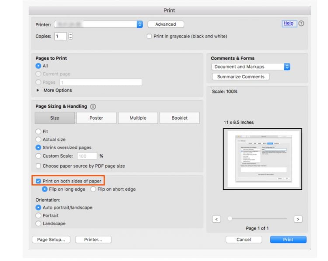Viewport: 328px width, 261px height.
Task: Select All pages radio button
Action: click(38, 66)
